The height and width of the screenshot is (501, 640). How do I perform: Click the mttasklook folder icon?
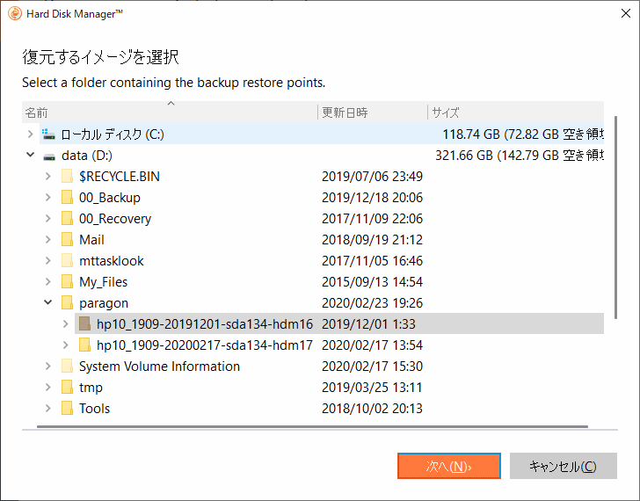(67, 261)
